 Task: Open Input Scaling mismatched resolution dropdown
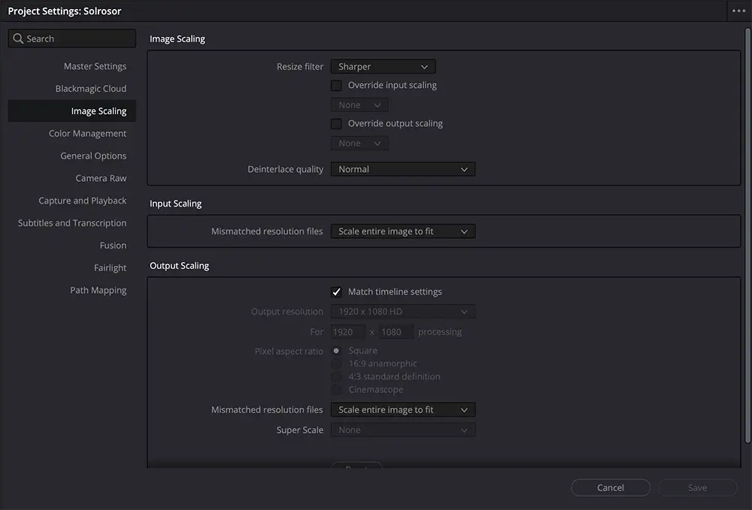pyautogui.click(x=403, y=231)
